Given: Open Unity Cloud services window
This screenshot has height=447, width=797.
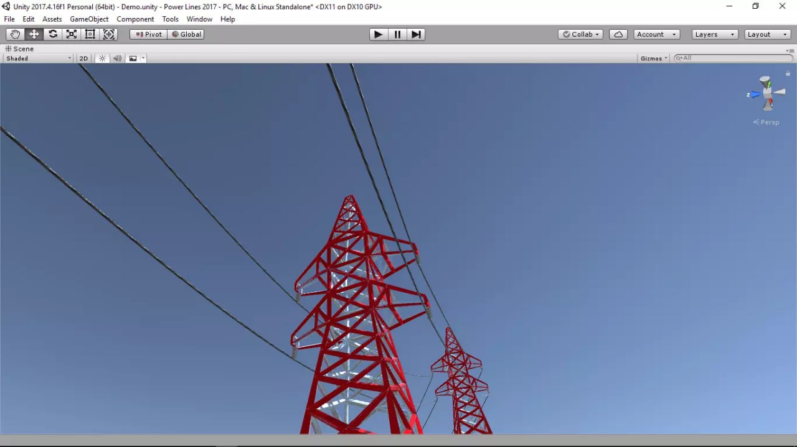Looking at the screenshot, I should point(618,34).
